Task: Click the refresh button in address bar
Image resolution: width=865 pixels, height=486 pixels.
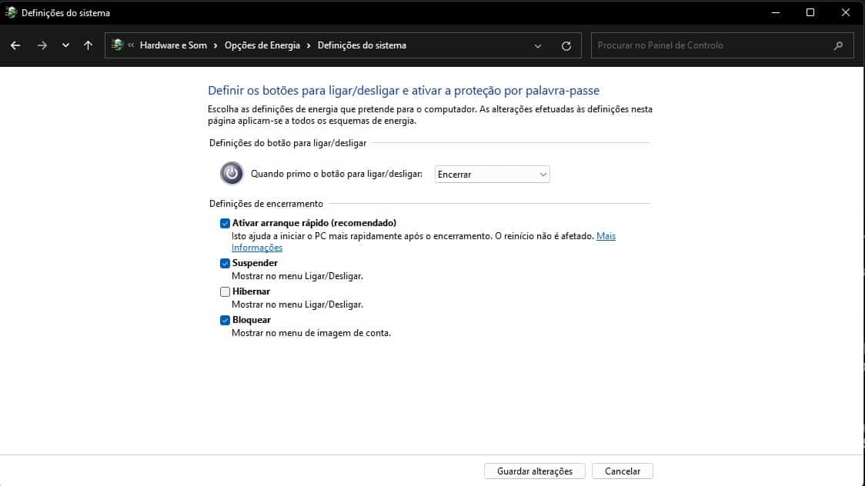Action: (566, 45)
